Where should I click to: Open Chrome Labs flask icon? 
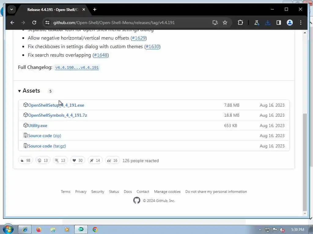pos(256,23)
